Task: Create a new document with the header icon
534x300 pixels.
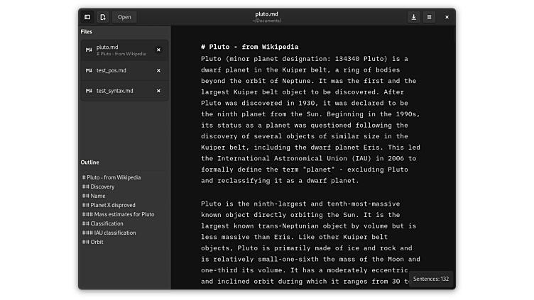Action: coord(103,17)
